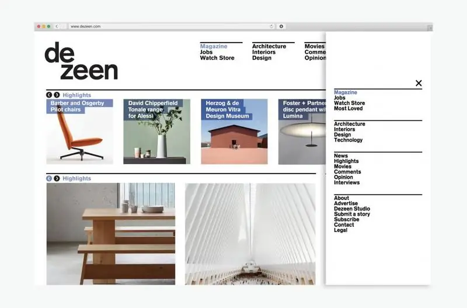
Task: Select Technology in the side menu
Action: pyautogui.click(x=348, y=140)
